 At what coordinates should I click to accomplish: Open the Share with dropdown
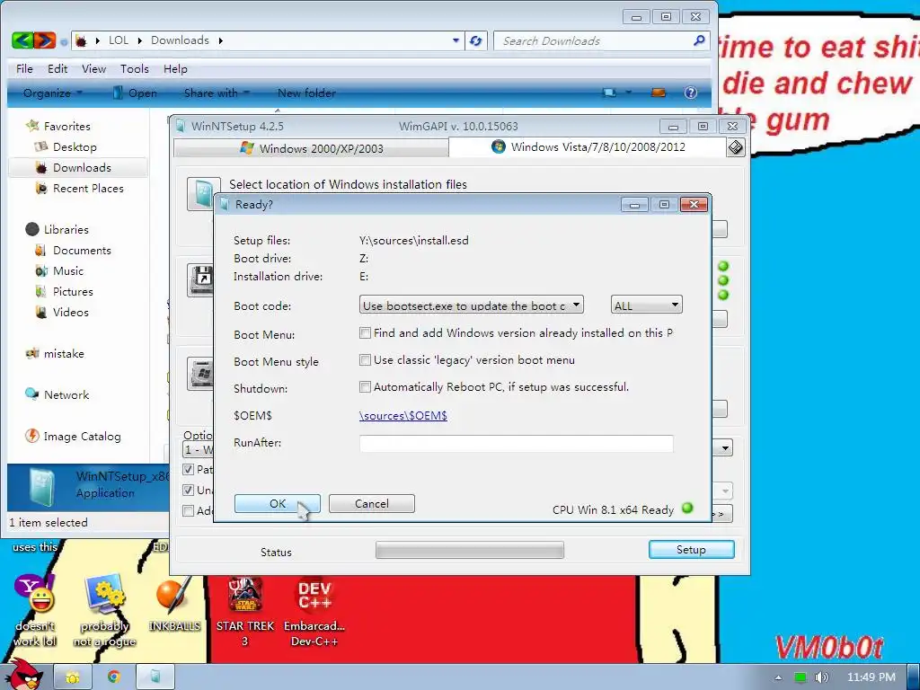click(x=217, y=93)
